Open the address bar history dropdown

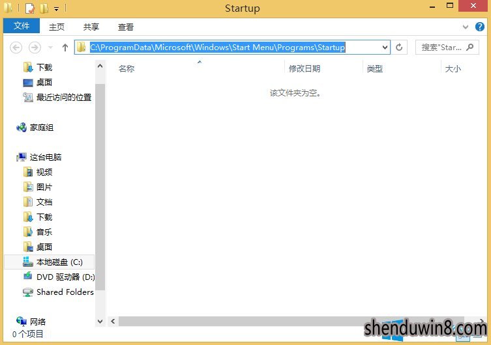(x=385, y=48)
